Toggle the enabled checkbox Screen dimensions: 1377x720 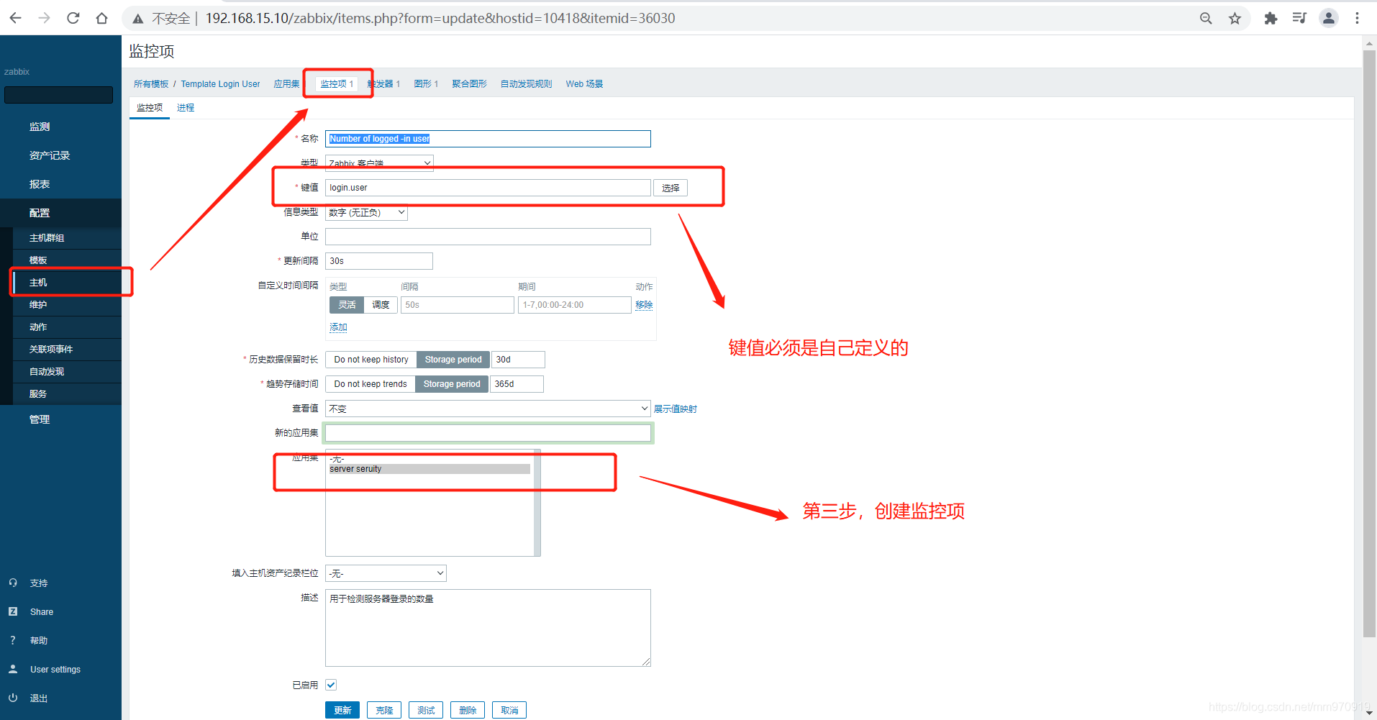pyautogui.click(x=331, y=685)
